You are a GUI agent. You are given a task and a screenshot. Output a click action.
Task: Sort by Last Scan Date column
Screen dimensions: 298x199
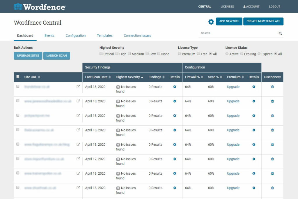(98, 77)
